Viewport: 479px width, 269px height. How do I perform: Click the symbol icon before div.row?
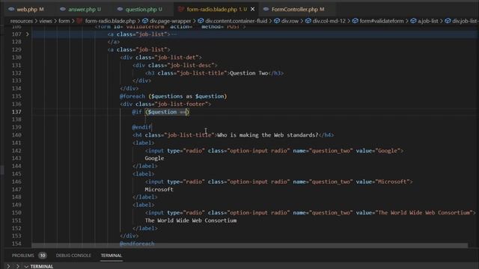(277, 21)
